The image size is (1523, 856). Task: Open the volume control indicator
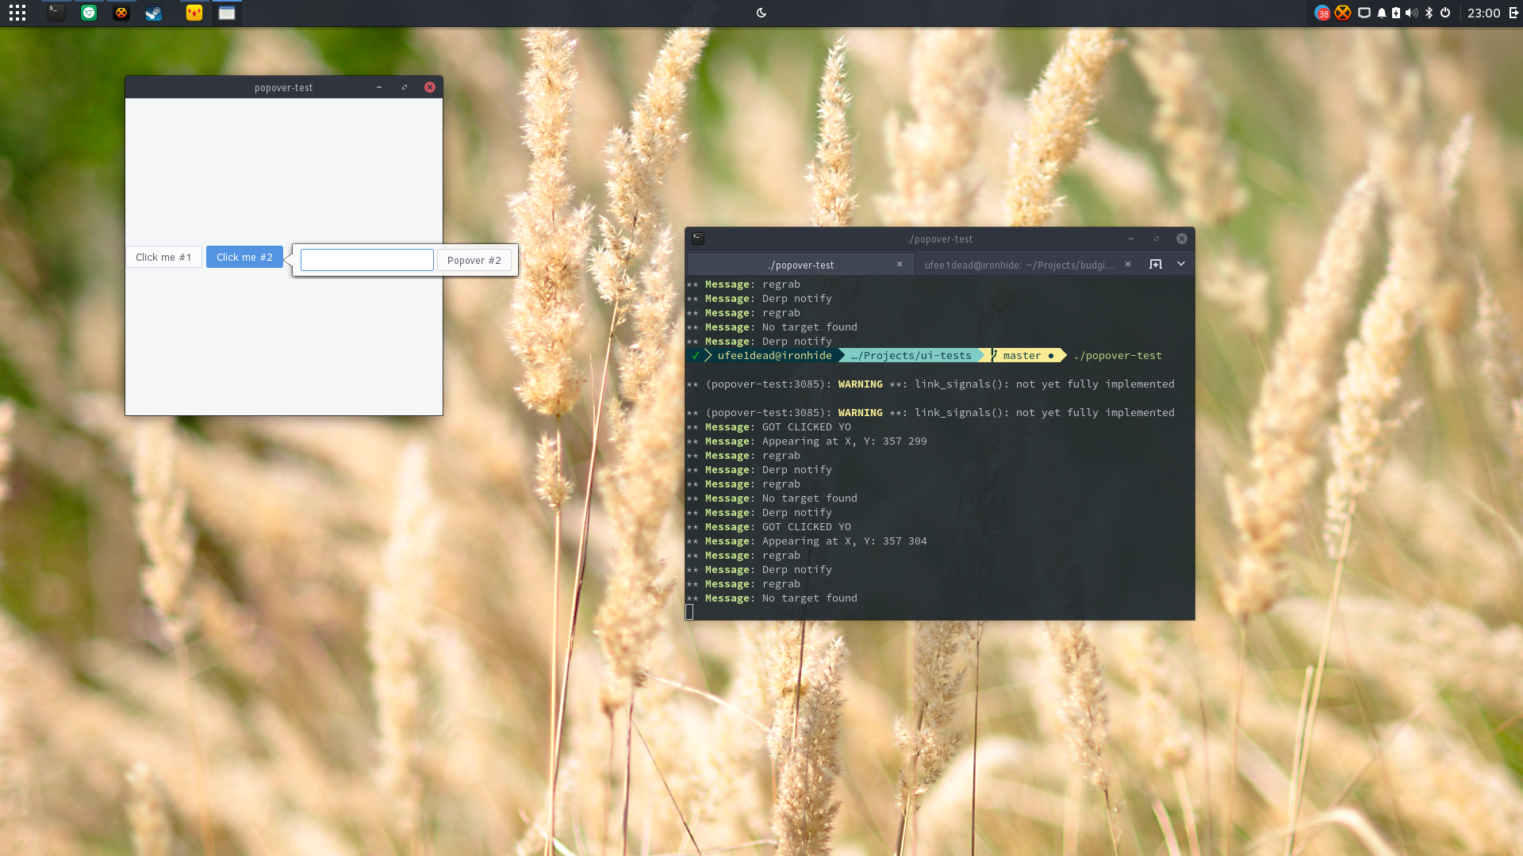point(1411,13)
